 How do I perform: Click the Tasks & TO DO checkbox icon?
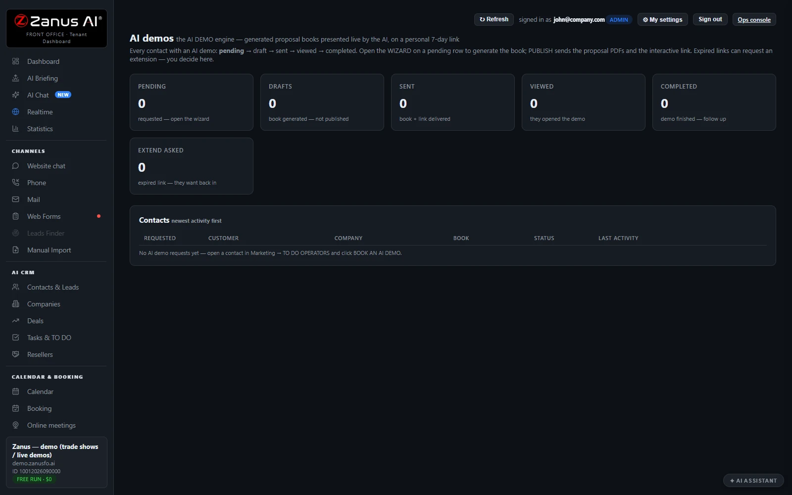[15, 338]
